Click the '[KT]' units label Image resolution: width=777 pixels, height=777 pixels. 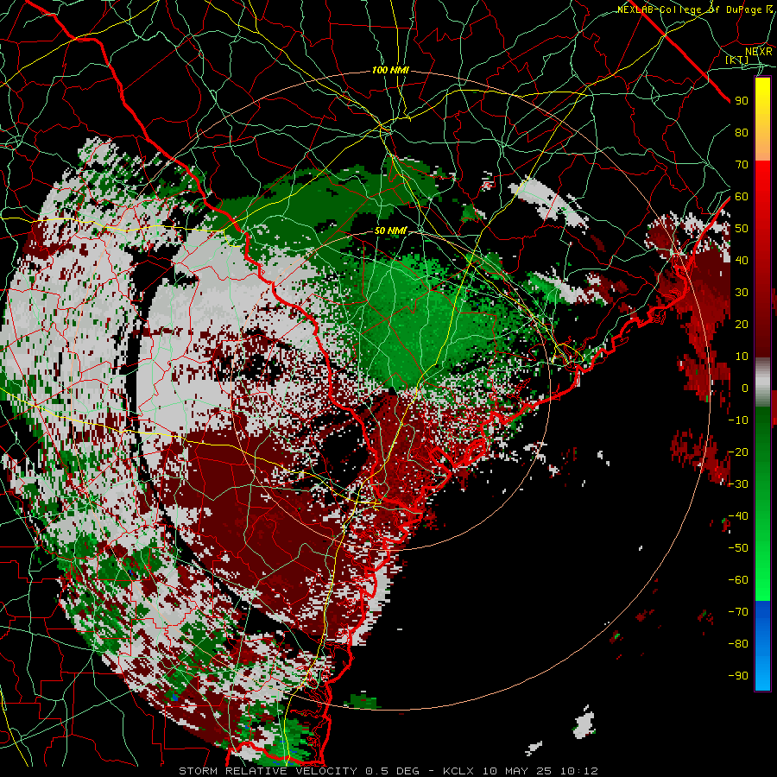(737, 60)
